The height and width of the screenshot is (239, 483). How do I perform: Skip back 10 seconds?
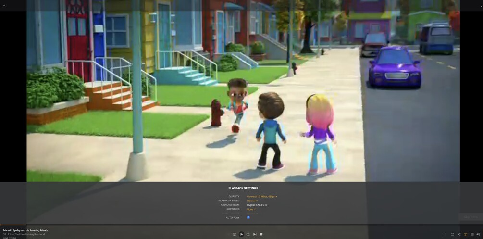(235, 234)
